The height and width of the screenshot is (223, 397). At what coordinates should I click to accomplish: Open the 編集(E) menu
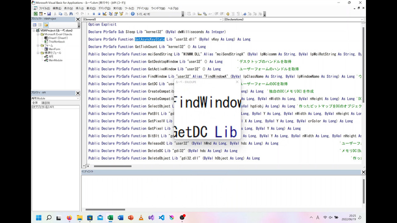[57, 8]
